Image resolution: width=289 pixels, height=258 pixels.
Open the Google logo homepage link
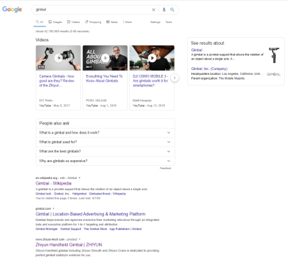pyautogui.click(x=12, y=9)
